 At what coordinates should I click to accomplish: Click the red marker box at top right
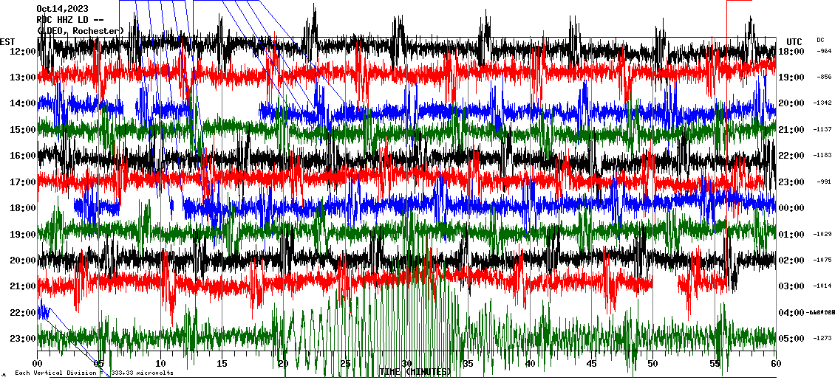739,2
